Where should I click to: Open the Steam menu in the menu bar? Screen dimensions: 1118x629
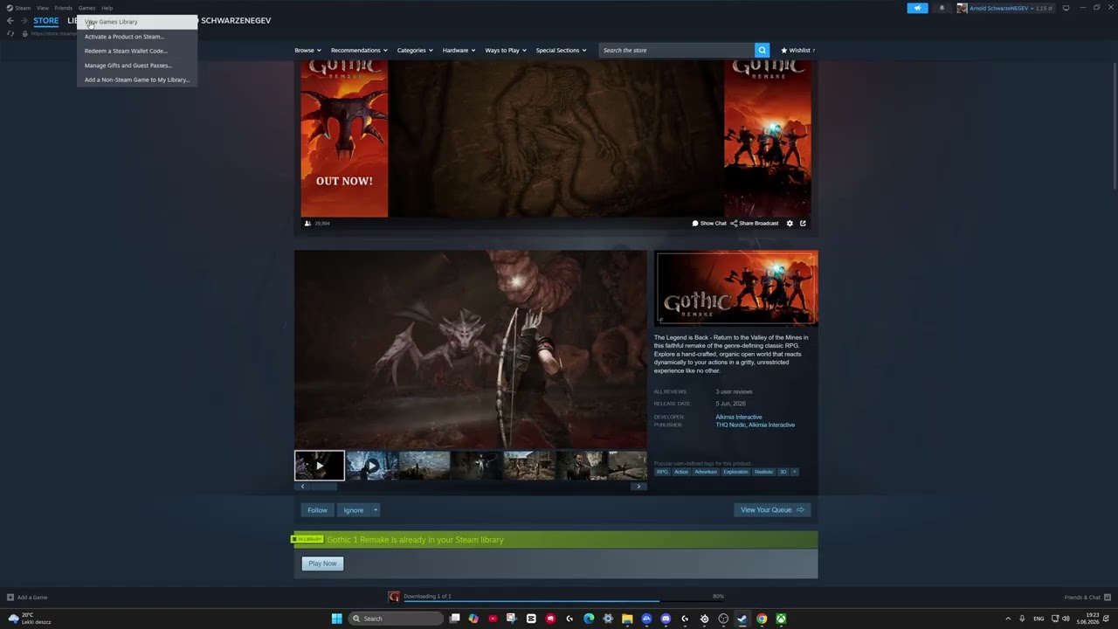coord(18,8)
